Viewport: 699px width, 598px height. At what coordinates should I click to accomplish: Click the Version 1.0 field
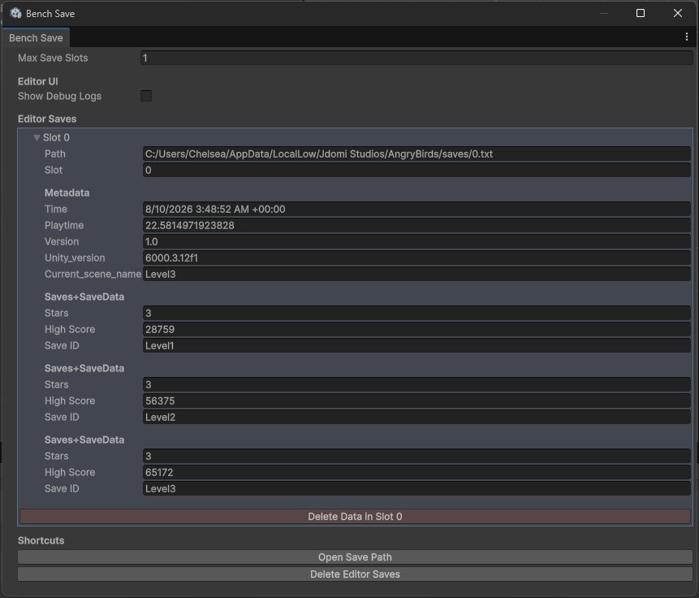416,241
